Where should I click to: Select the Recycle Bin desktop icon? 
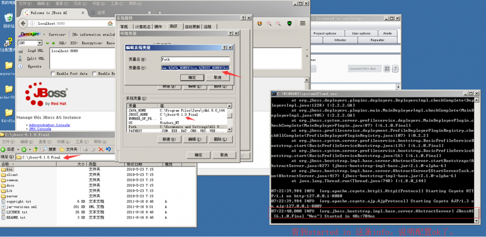9,20
